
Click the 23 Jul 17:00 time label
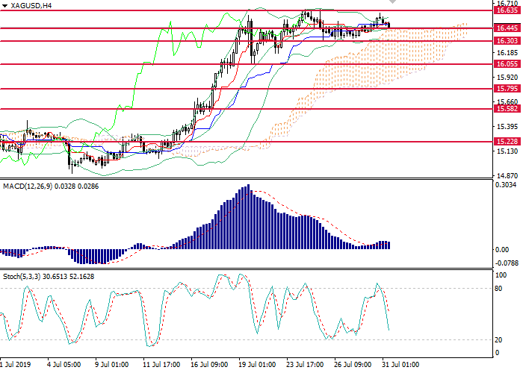[305, 364]
